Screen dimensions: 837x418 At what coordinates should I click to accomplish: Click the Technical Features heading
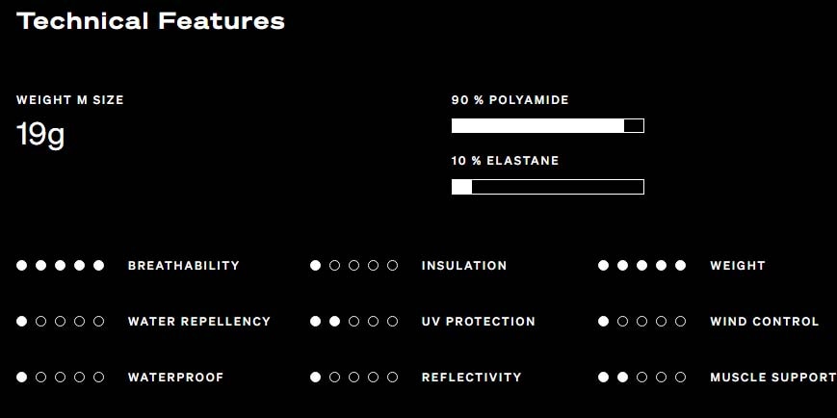point(150,21)
